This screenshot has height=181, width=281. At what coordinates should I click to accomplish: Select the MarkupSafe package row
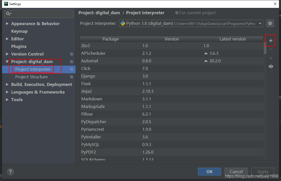172,107
